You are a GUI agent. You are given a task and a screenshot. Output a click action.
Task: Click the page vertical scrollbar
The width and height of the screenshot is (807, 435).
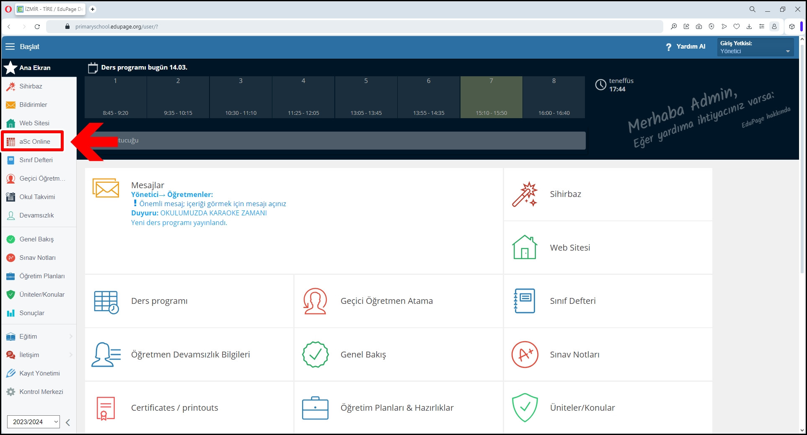(x=802, y=159)
